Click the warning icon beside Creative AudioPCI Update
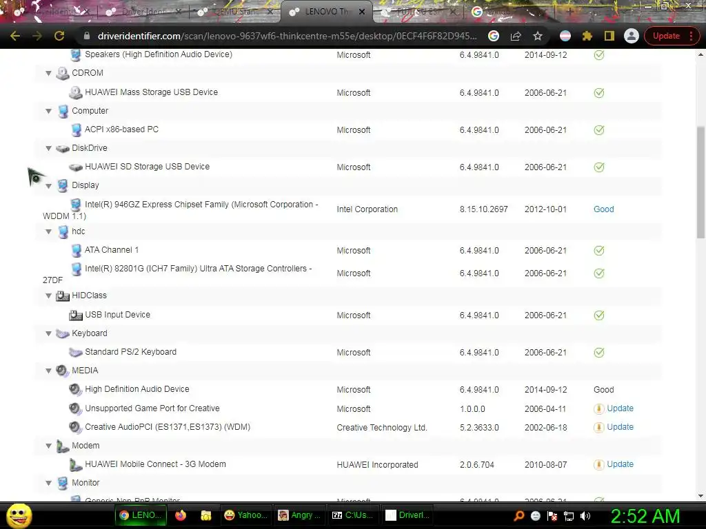Screen dimensions: 706x529 (599, 427)
